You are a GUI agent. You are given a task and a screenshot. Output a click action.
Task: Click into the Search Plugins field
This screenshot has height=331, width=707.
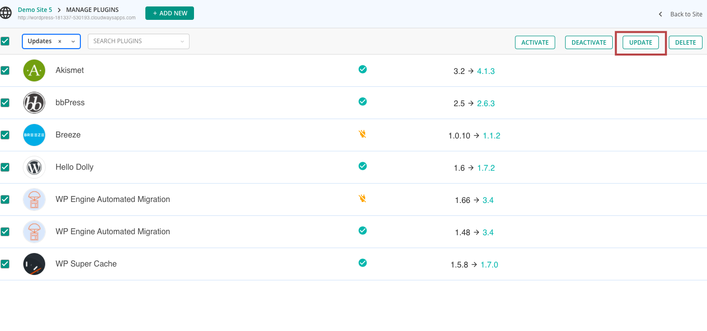[138, 41]
